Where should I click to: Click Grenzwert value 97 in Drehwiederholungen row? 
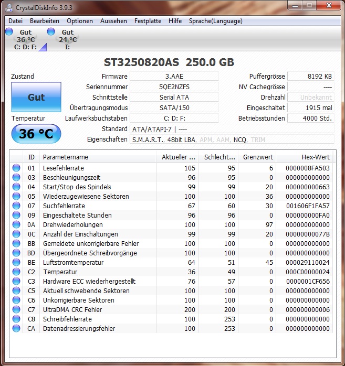point(269,225)
